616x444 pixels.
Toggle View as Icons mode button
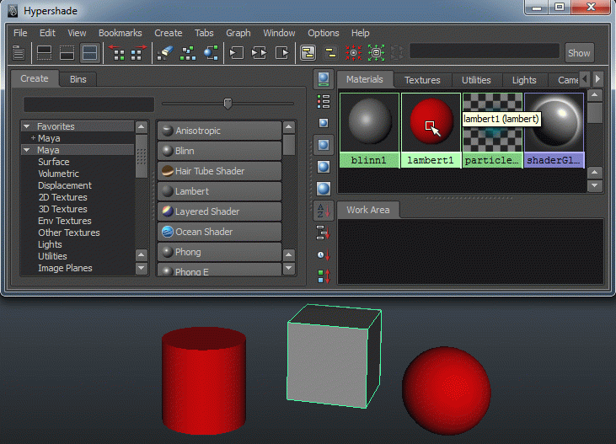323,79
